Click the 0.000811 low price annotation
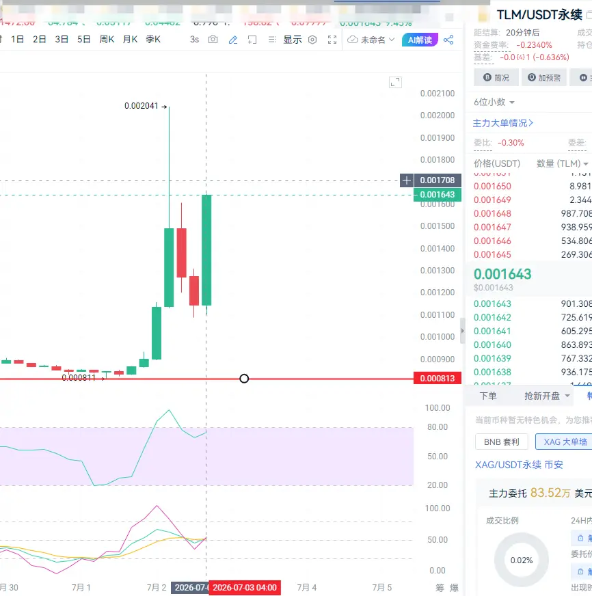This screenshot has width=592, height=596. (79, 377)
